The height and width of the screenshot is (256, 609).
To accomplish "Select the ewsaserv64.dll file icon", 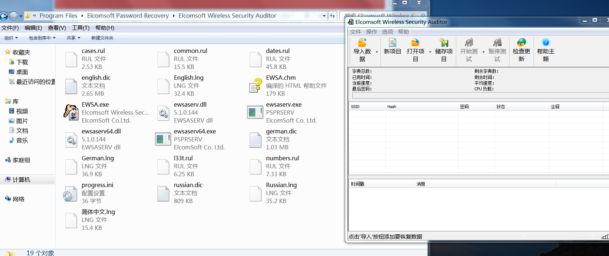I will tap(71, 140).
